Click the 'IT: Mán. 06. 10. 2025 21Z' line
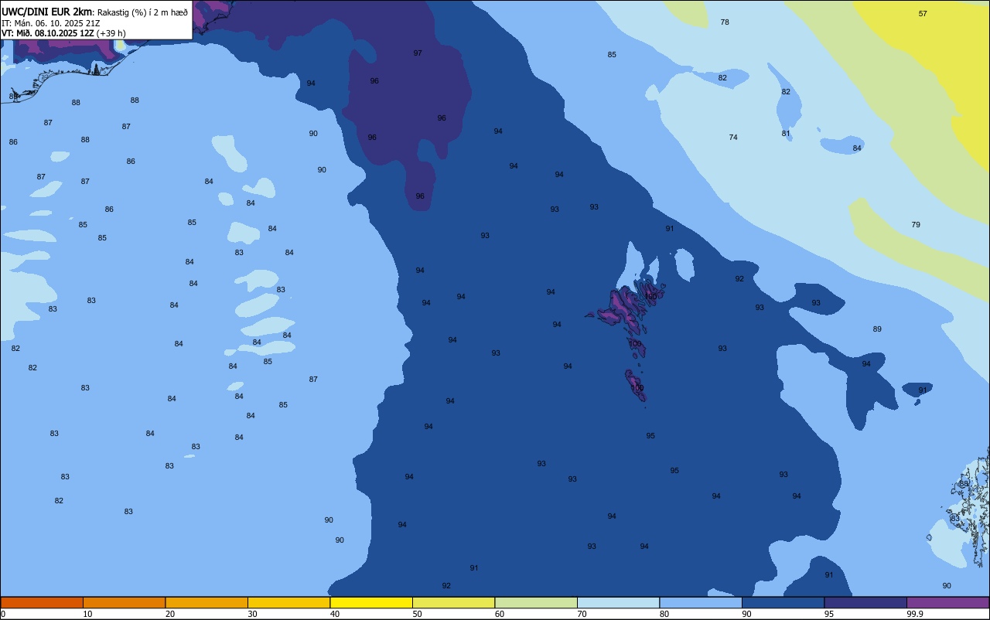The height and width of the screenshot is (620, 990). (52, 23)
